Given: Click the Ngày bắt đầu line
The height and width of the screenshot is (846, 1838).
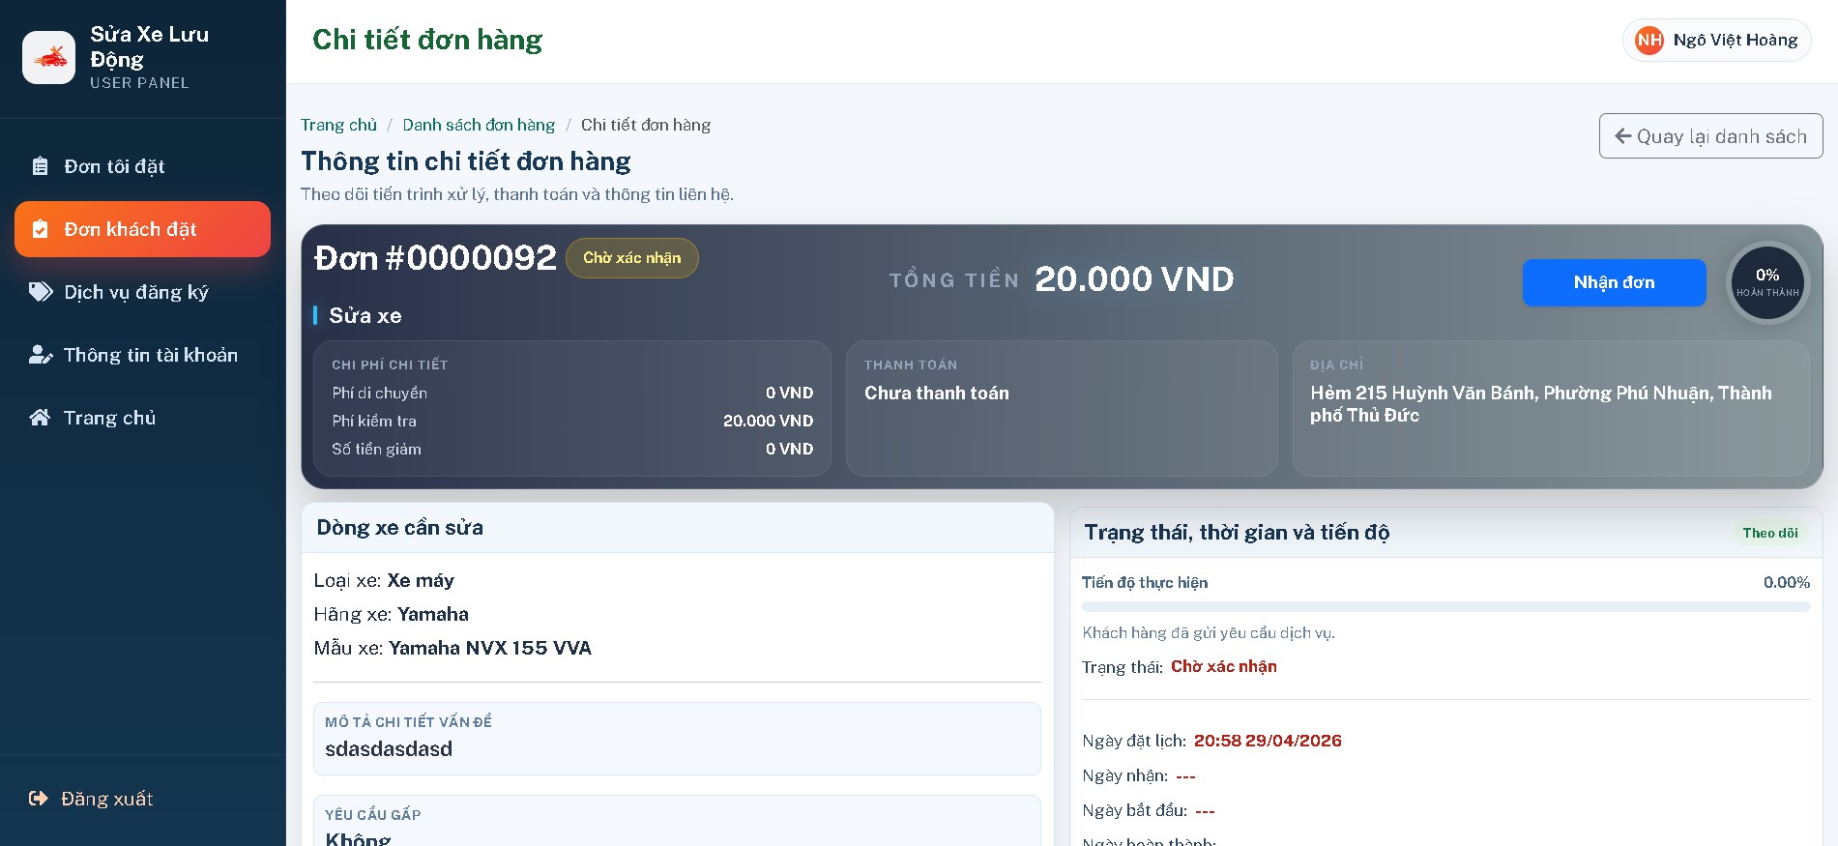Looking at the screenshot, I should (x=1149, y=810).
